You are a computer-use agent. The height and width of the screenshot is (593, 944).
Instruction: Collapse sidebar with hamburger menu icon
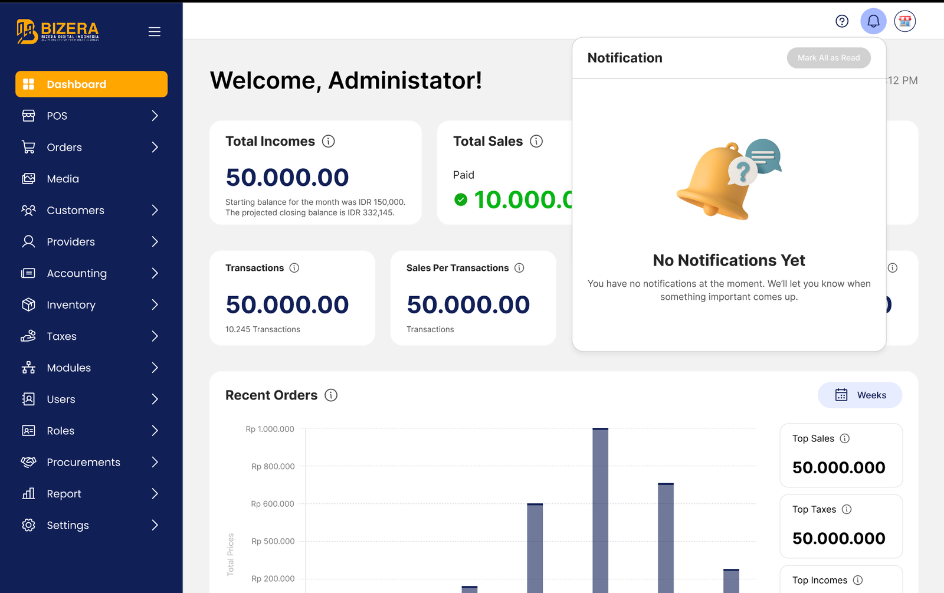tap(155, 32)
